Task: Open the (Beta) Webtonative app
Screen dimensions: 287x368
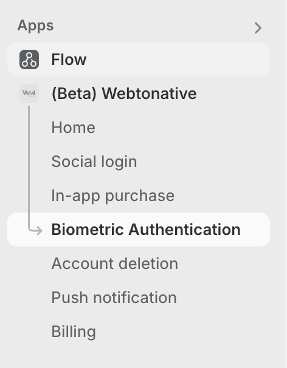Action: point(124,94)
